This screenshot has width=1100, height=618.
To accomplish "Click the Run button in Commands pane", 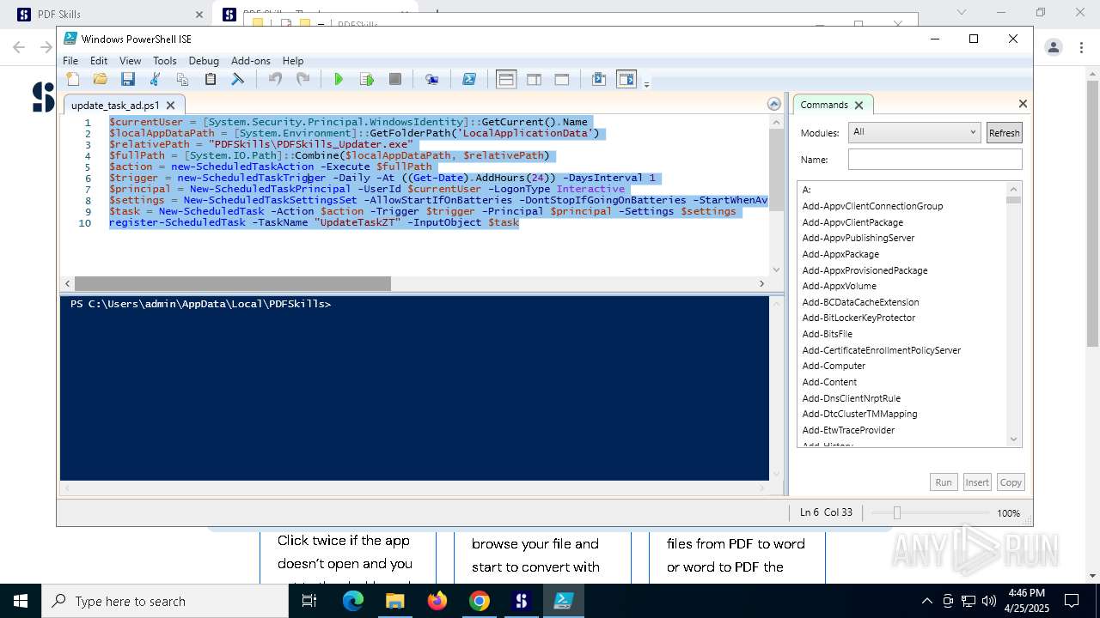I will pos(944,482).
